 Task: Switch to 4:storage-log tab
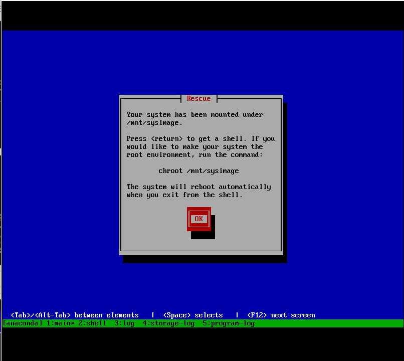coord(168,323)
